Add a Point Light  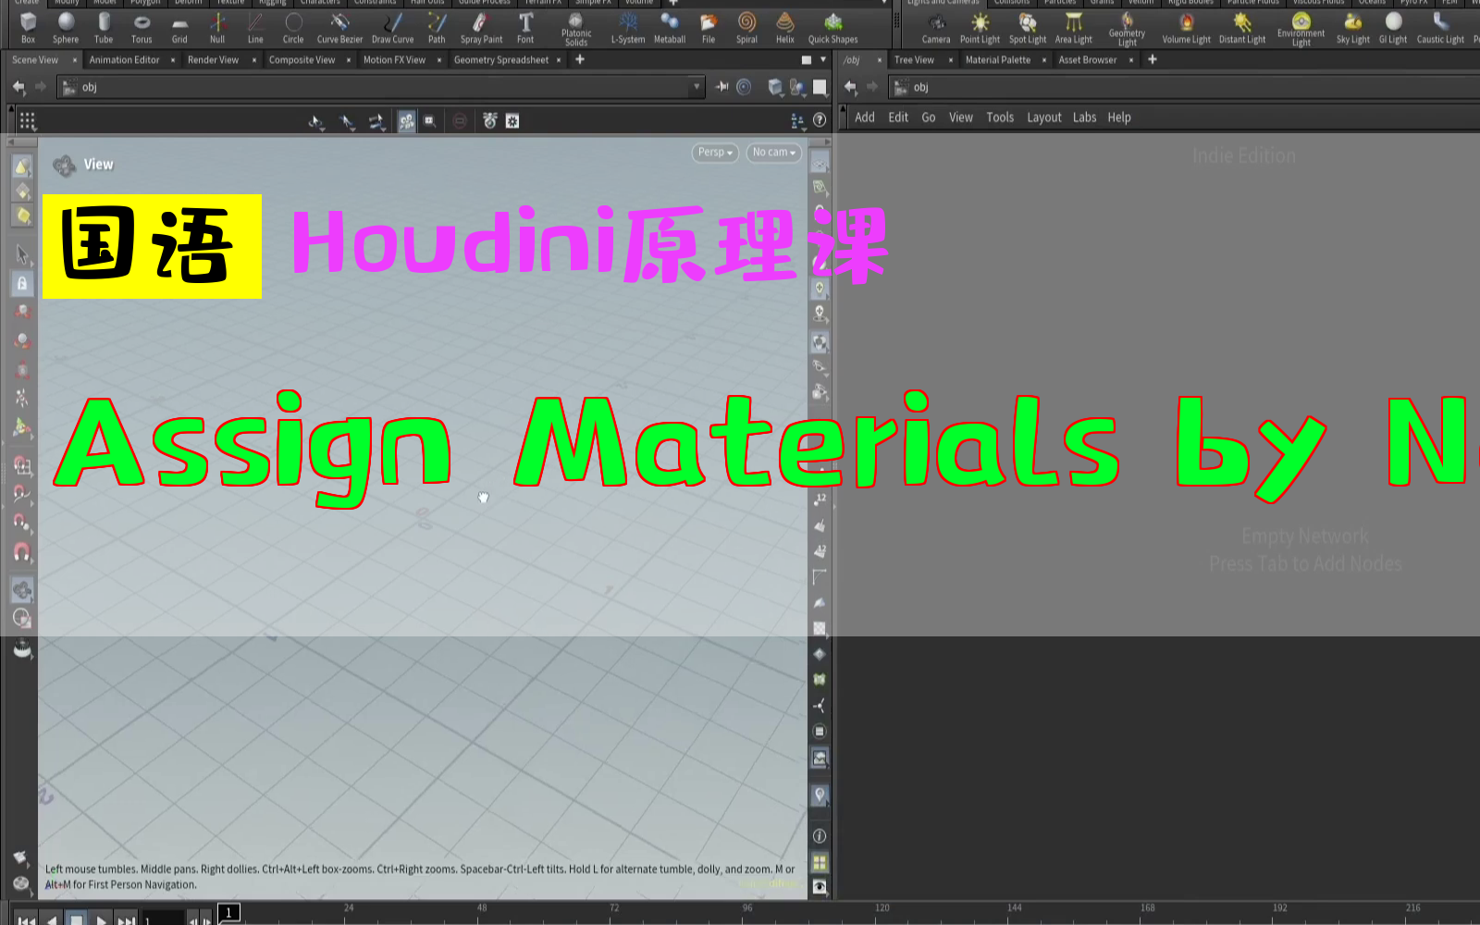coord(980,28)
